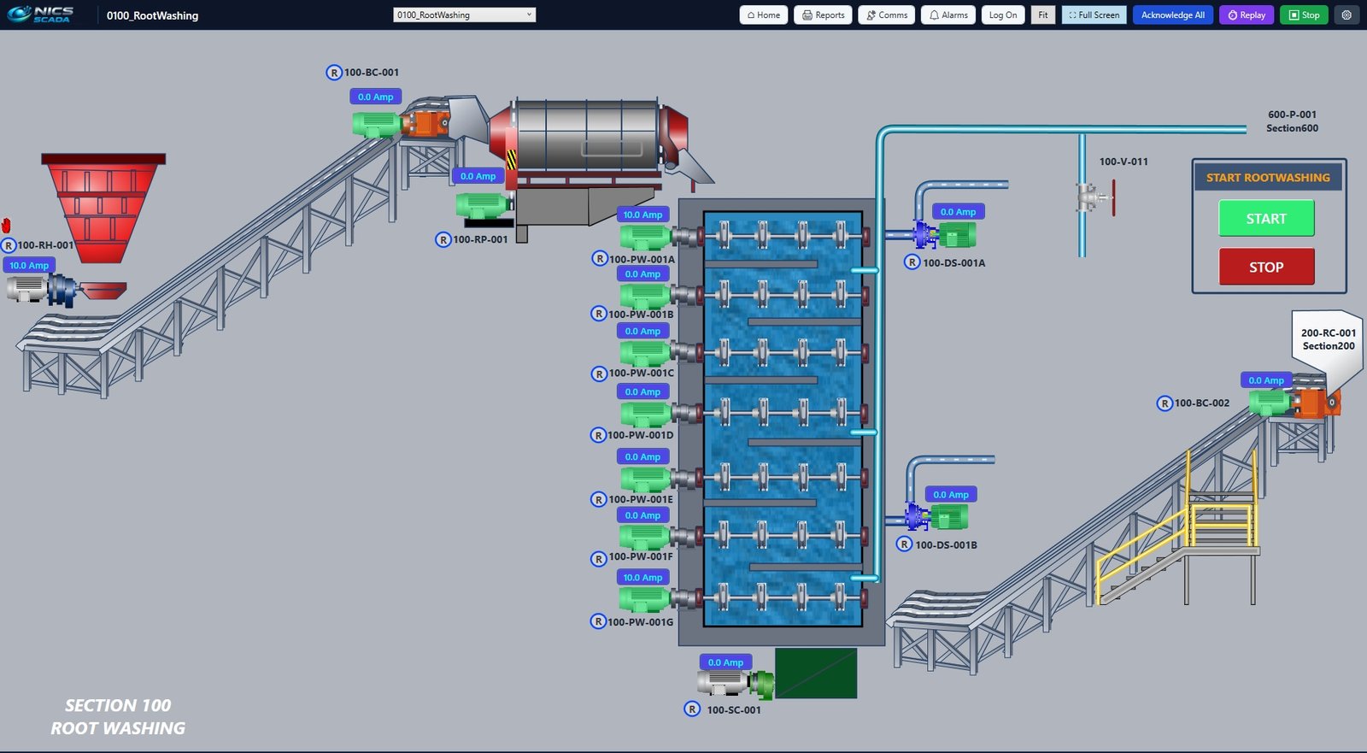Click the 100-RP-001 amp value
This screenshot has height=753, width=1367.
478,176
